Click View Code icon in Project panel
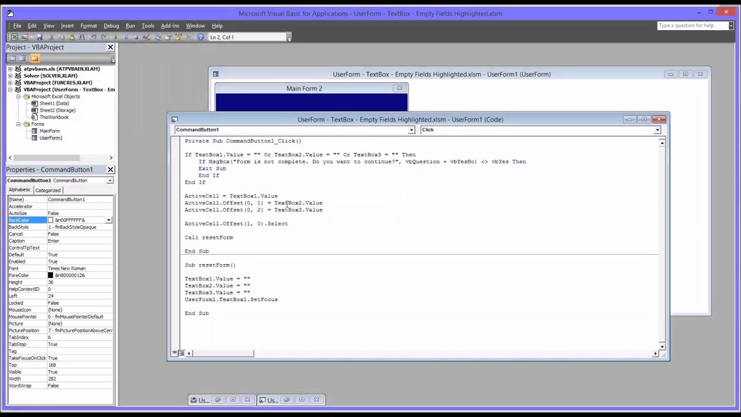 (x=13, y=58)
